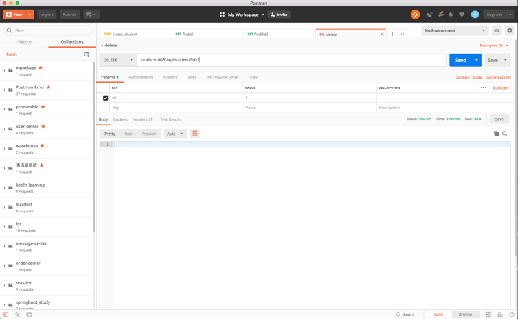Open tab options three-dots icon
The width and height of the screenshot is (518, 319).
(x=401, y=34)
